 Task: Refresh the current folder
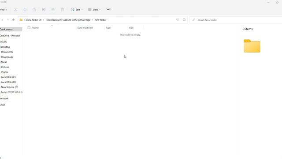coord(184,20)
